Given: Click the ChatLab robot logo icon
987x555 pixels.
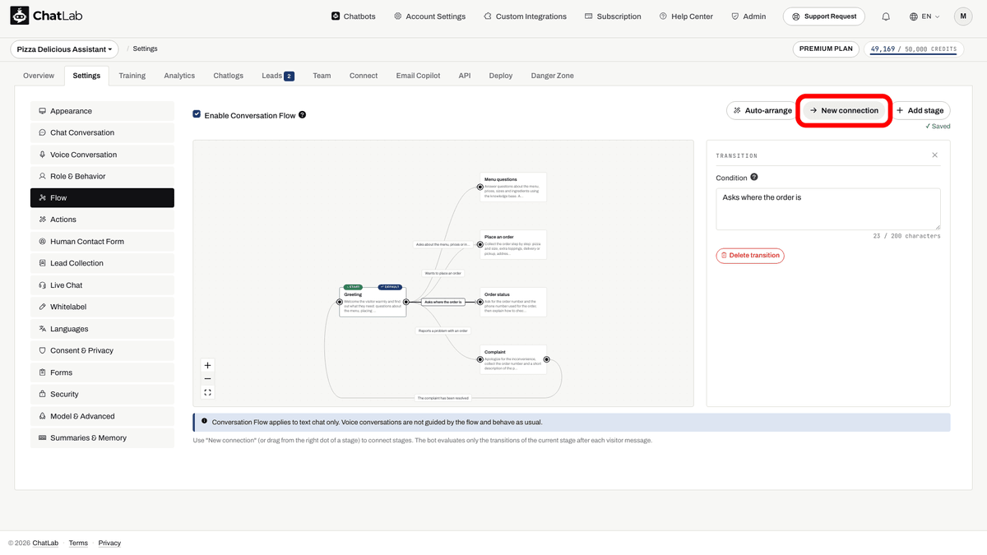Looking at the screenshot, I should tap(19, 16).
